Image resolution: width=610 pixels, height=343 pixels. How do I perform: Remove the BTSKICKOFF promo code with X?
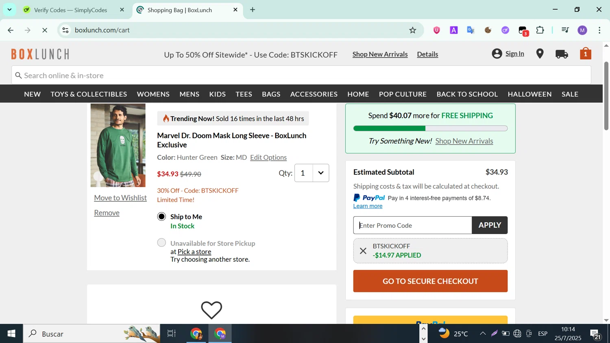point(363,251)
